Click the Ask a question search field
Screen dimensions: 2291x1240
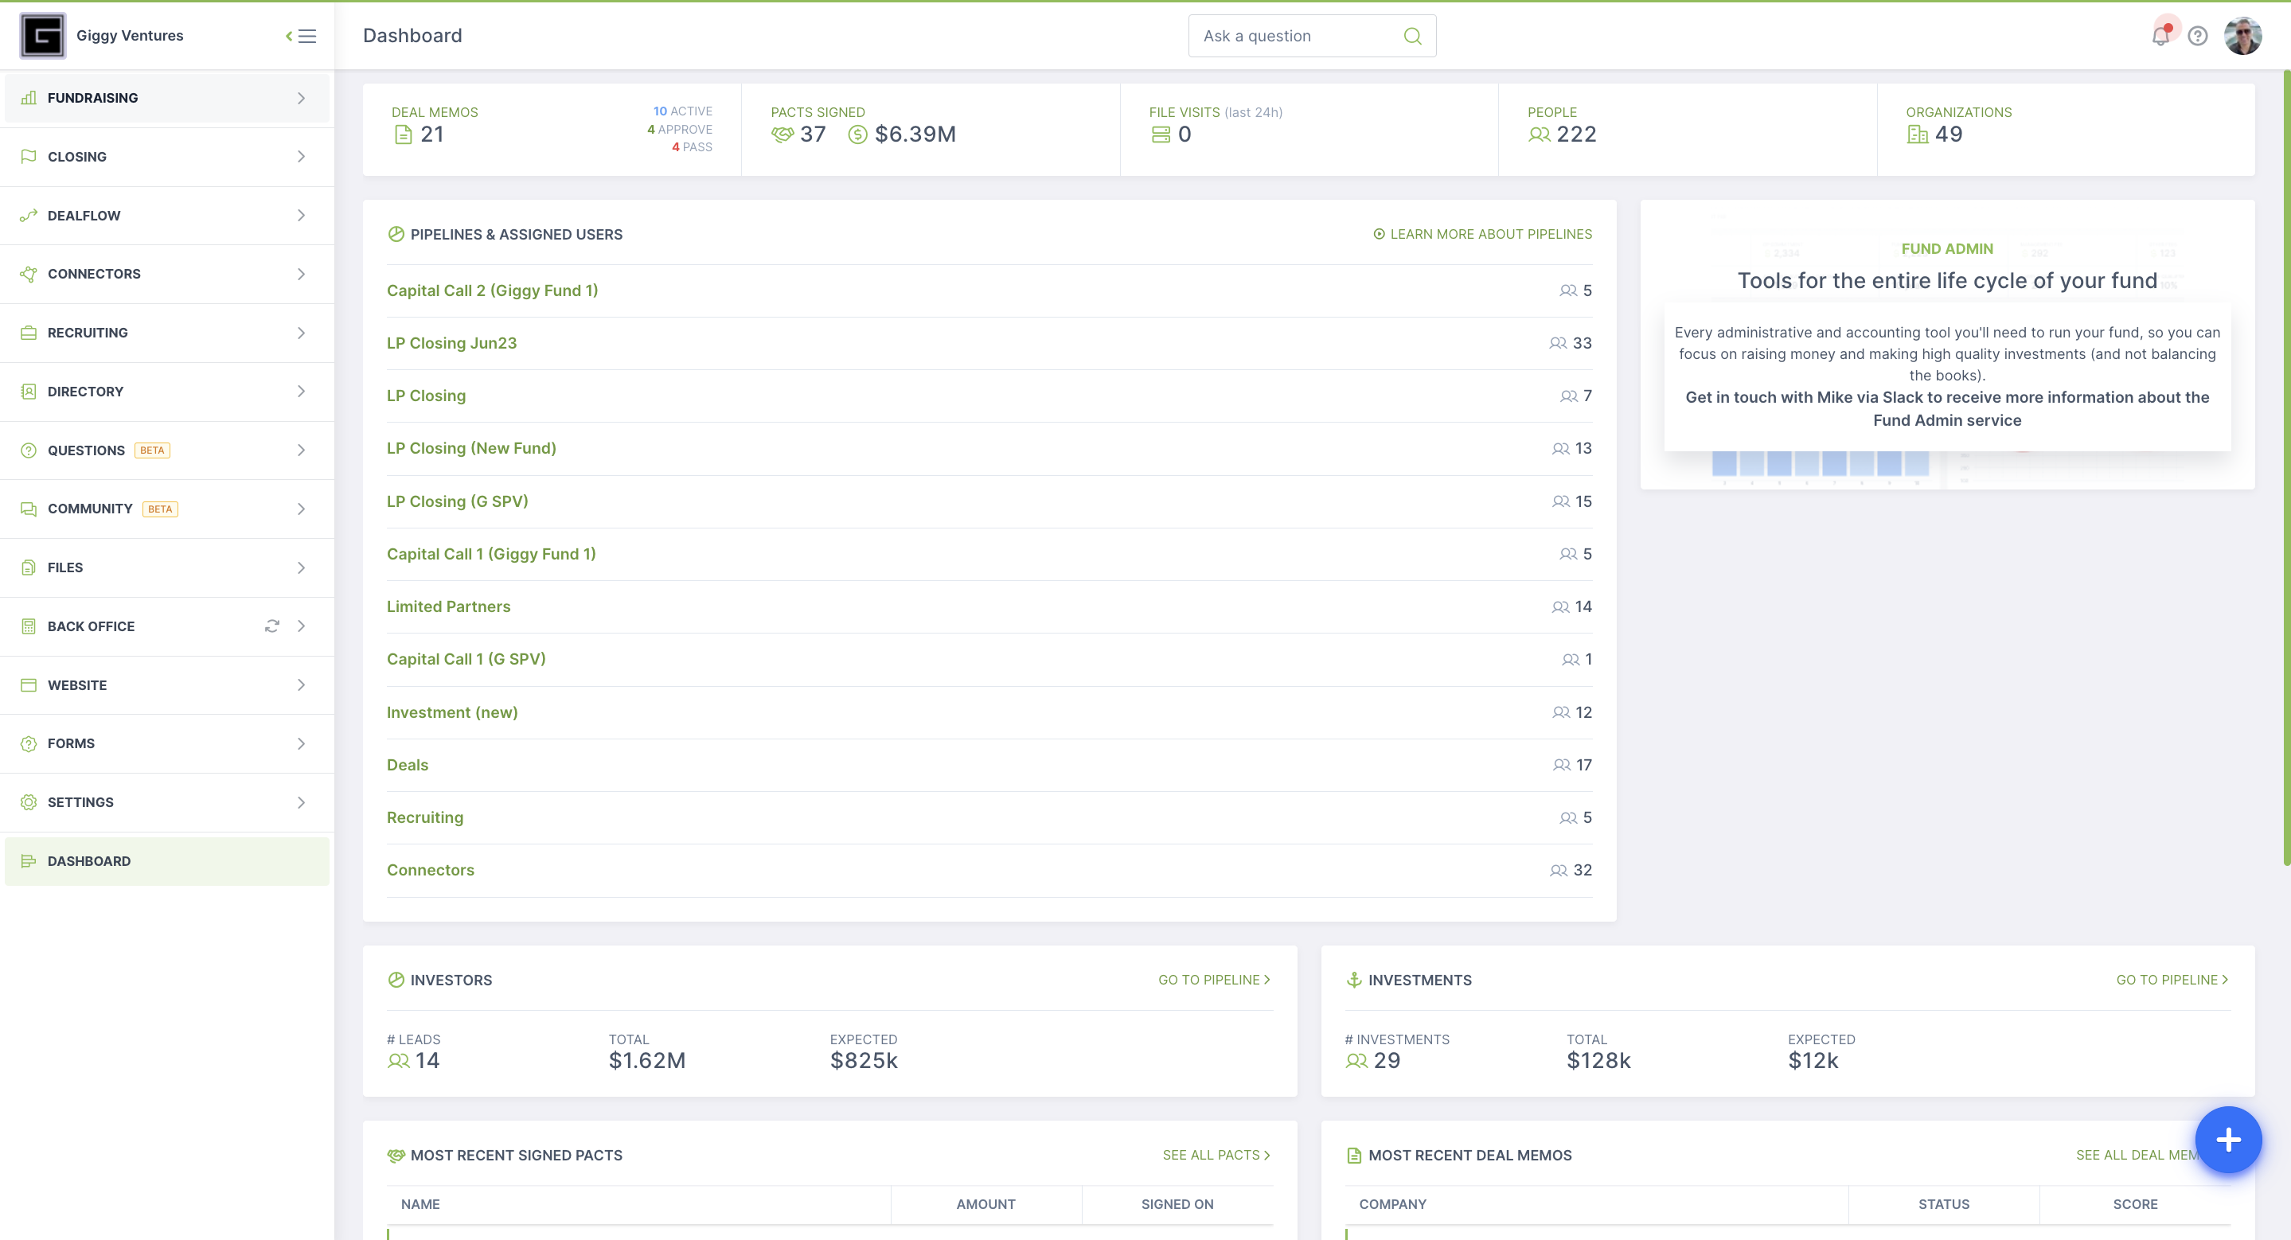[x=1309, y=35]
